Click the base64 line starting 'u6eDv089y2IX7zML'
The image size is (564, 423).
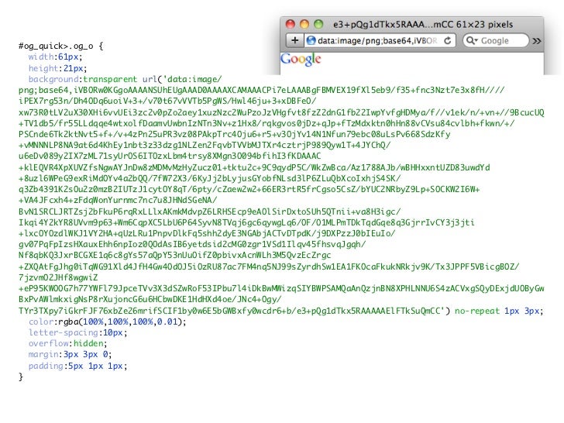[x=170, y=156]
